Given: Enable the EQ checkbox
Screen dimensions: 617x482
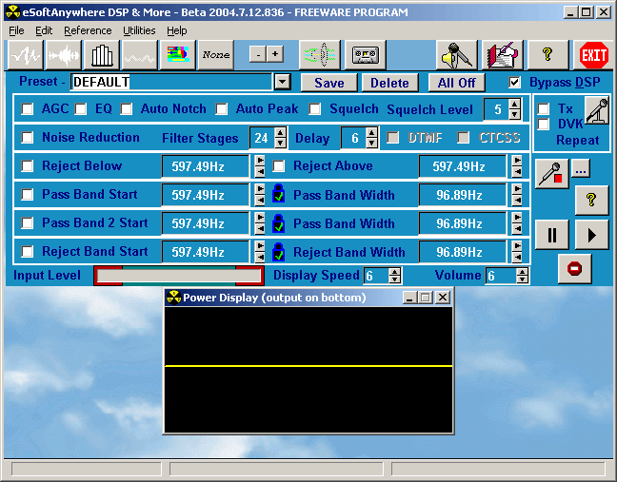Looking at the screenshot, I should coord(81,109).
